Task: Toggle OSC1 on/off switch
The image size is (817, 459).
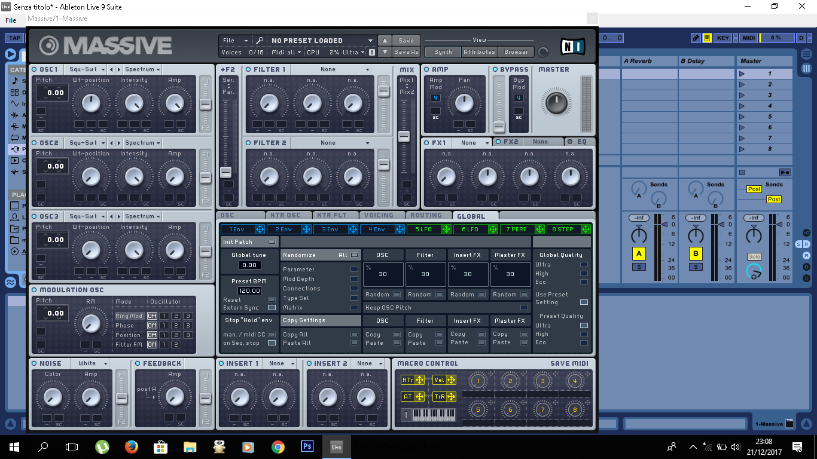Action: [x=34, y=69]
